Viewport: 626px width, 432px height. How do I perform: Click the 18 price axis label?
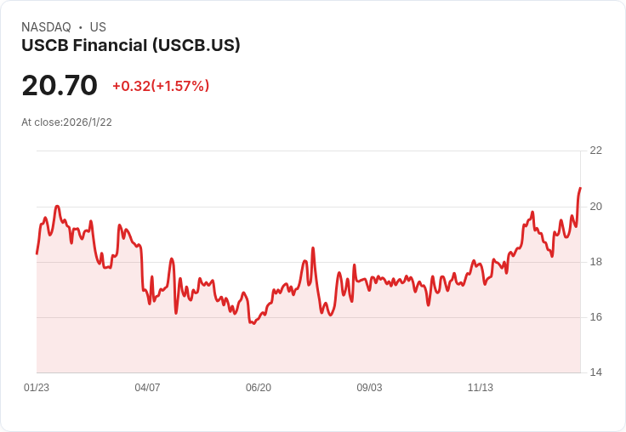coord(595,262)
